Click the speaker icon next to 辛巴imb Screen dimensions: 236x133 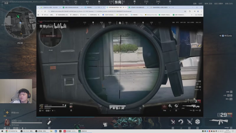point(220,36)
